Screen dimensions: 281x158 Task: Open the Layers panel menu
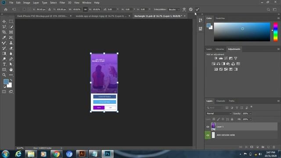[x=278, y=101]
